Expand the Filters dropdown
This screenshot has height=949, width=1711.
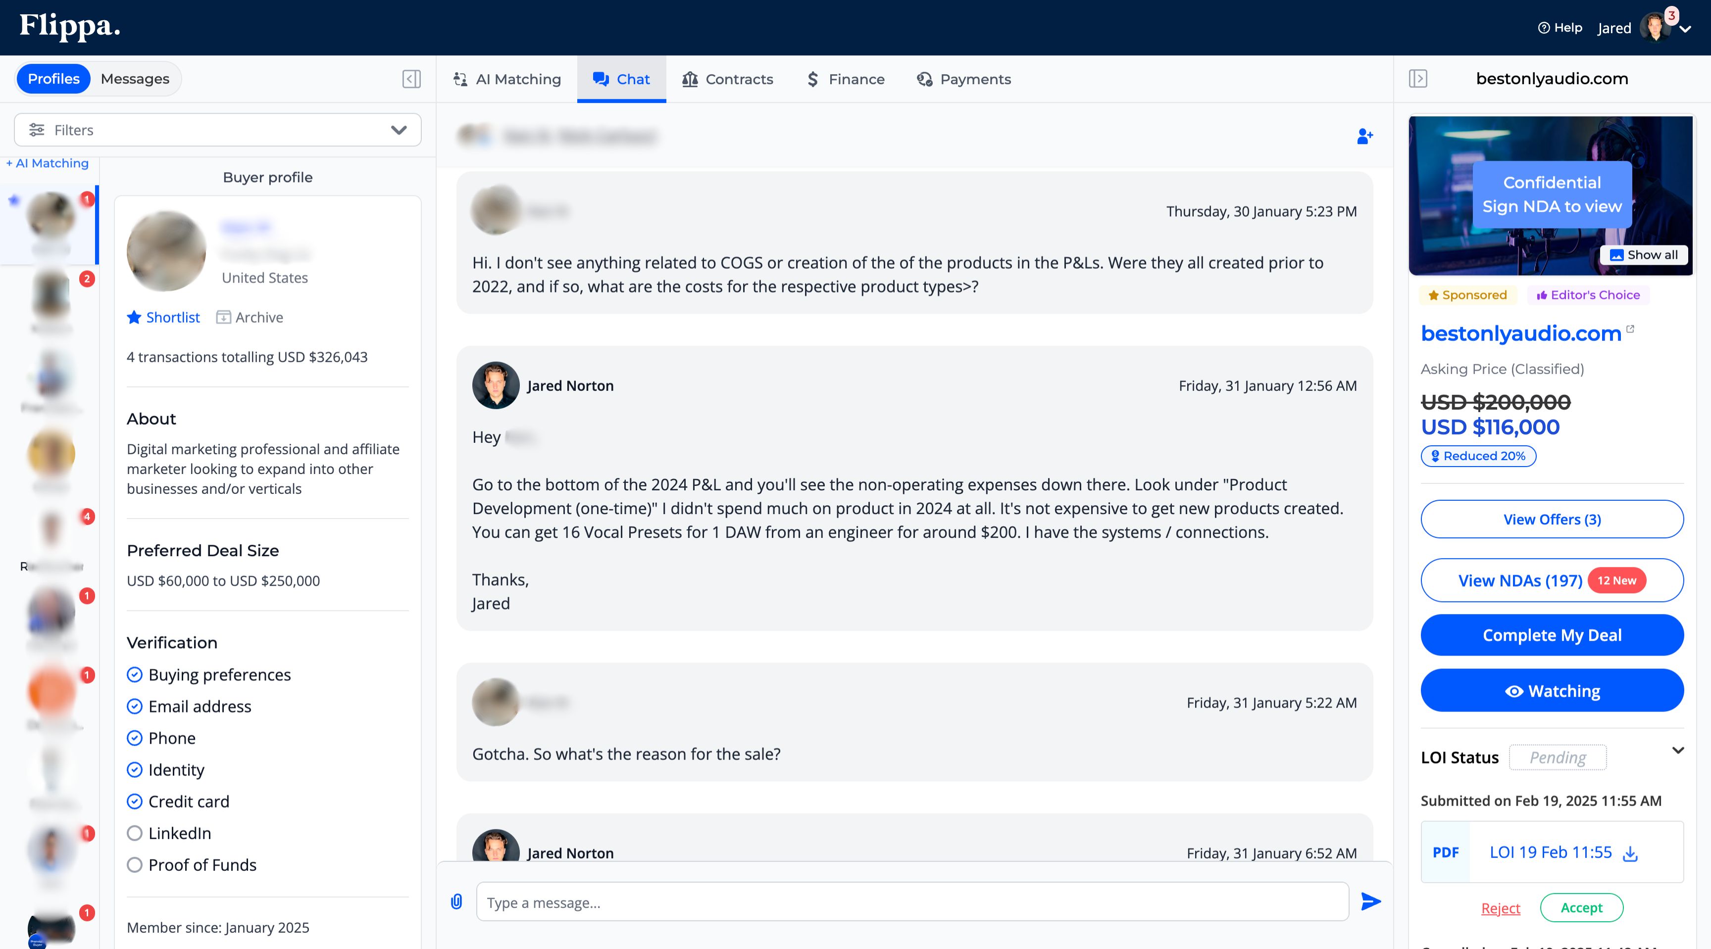399,130
